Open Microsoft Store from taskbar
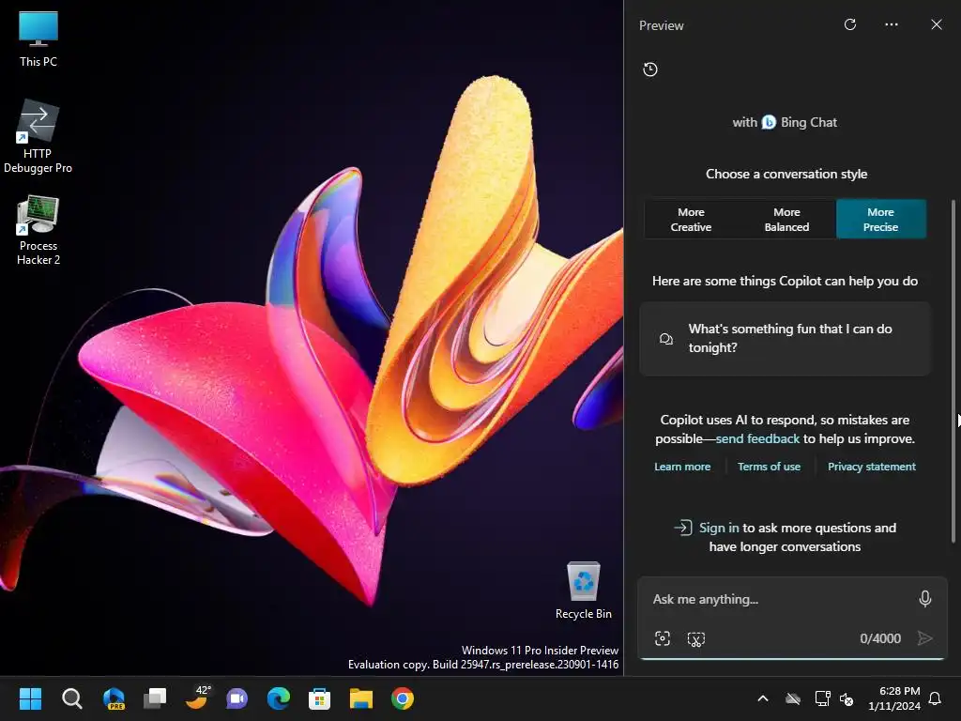 (319, 698)
